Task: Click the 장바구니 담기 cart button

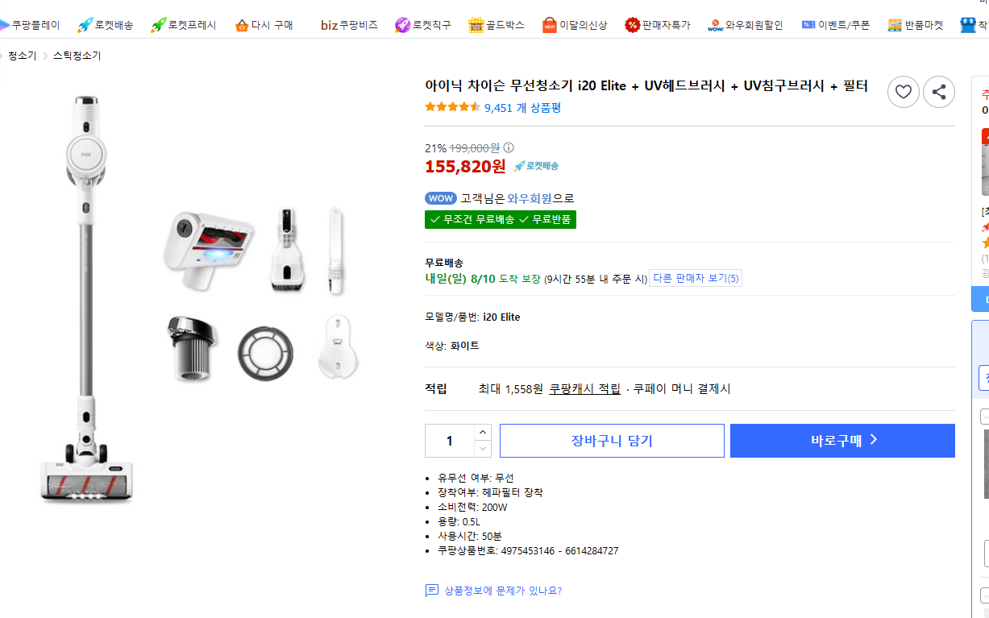Action: [611, 440]
